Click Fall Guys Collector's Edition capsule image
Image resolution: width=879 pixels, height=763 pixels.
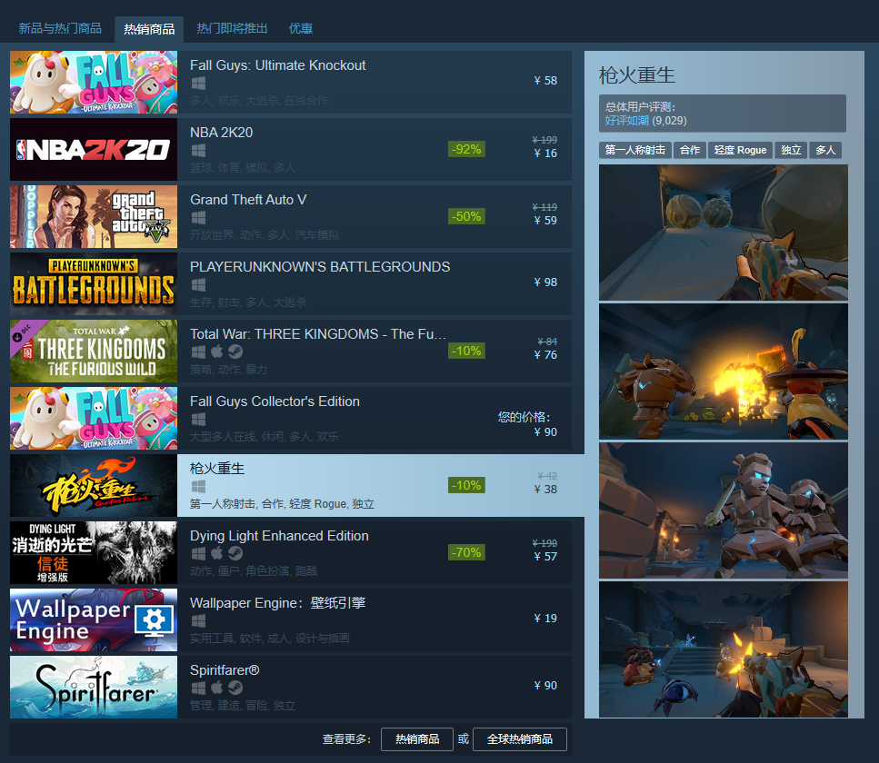tap(94, 419)
